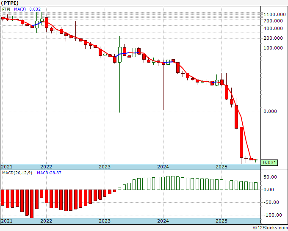Image resolution: width=288 pixels, height=231 pixels.
Task: Click the 50.00 MACD axis label
Action: point(270,177)
